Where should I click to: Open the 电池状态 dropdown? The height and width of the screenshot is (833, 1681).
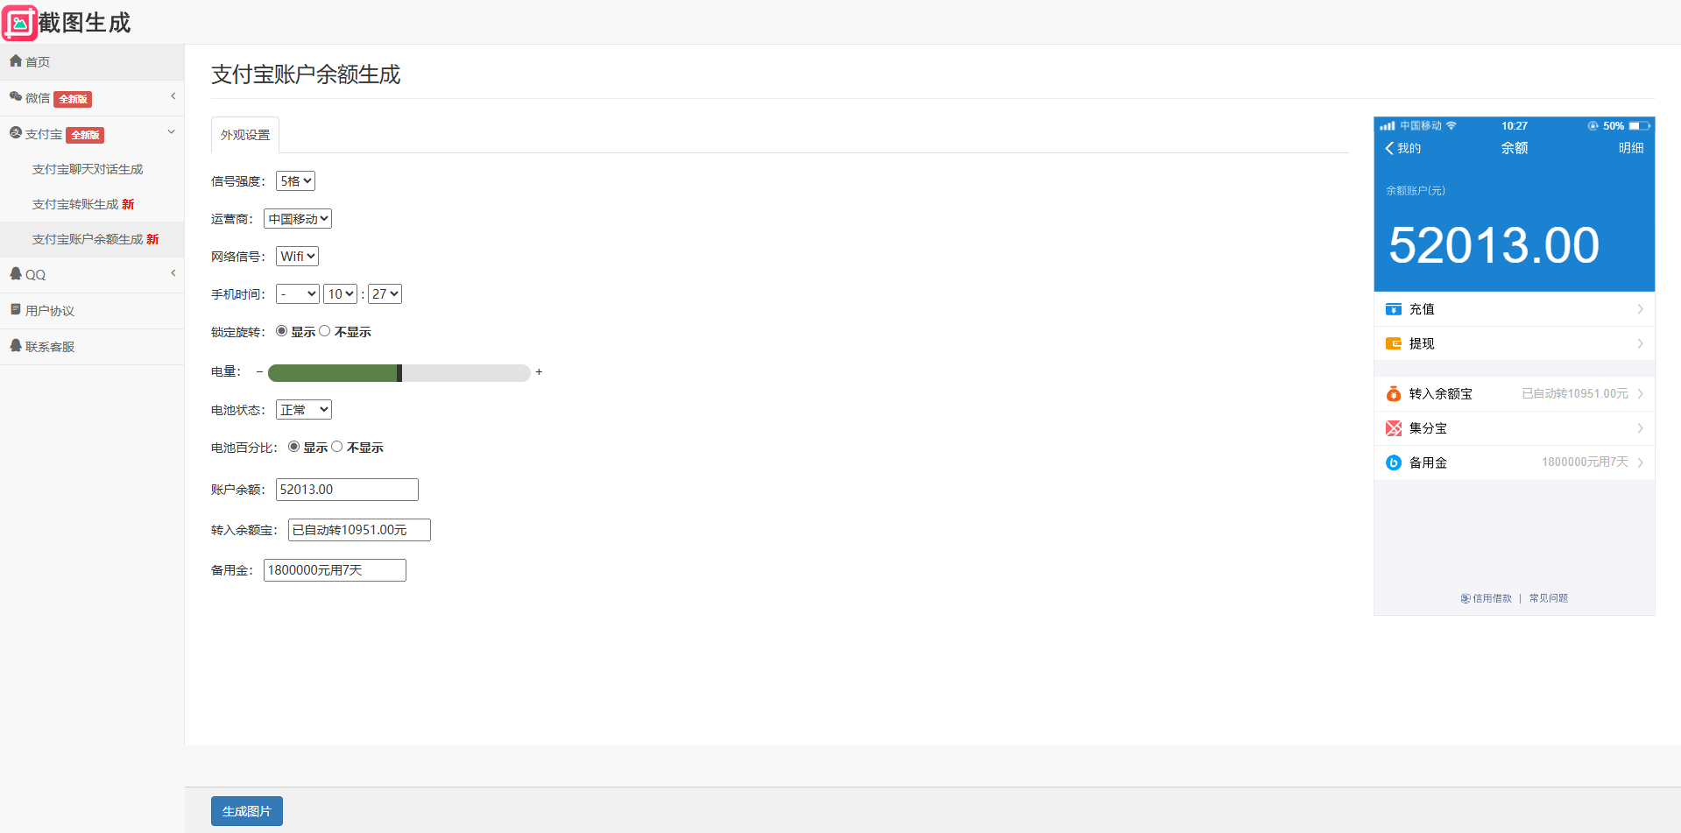click(x=304, y=410)
